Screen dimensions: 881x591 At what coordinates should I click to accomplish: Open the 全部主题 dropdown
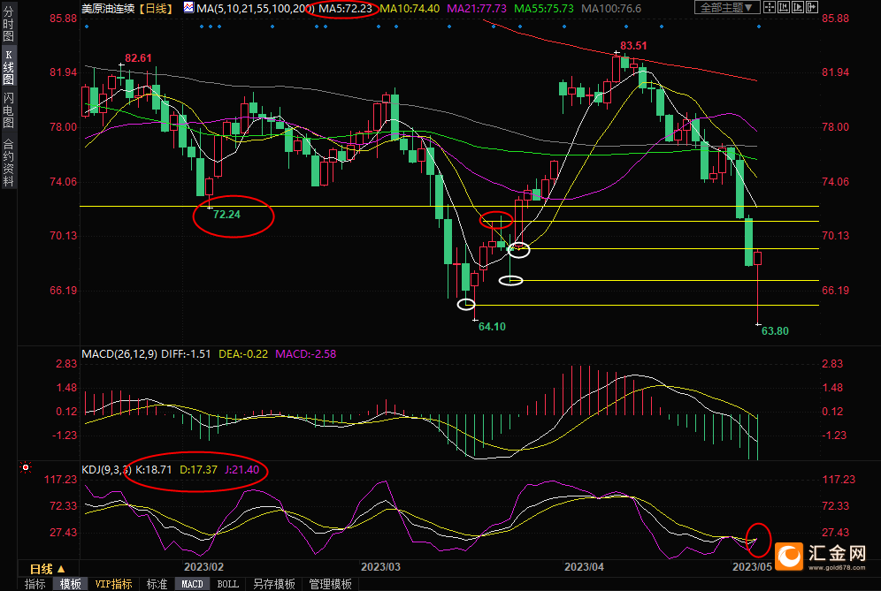(727, 7)
